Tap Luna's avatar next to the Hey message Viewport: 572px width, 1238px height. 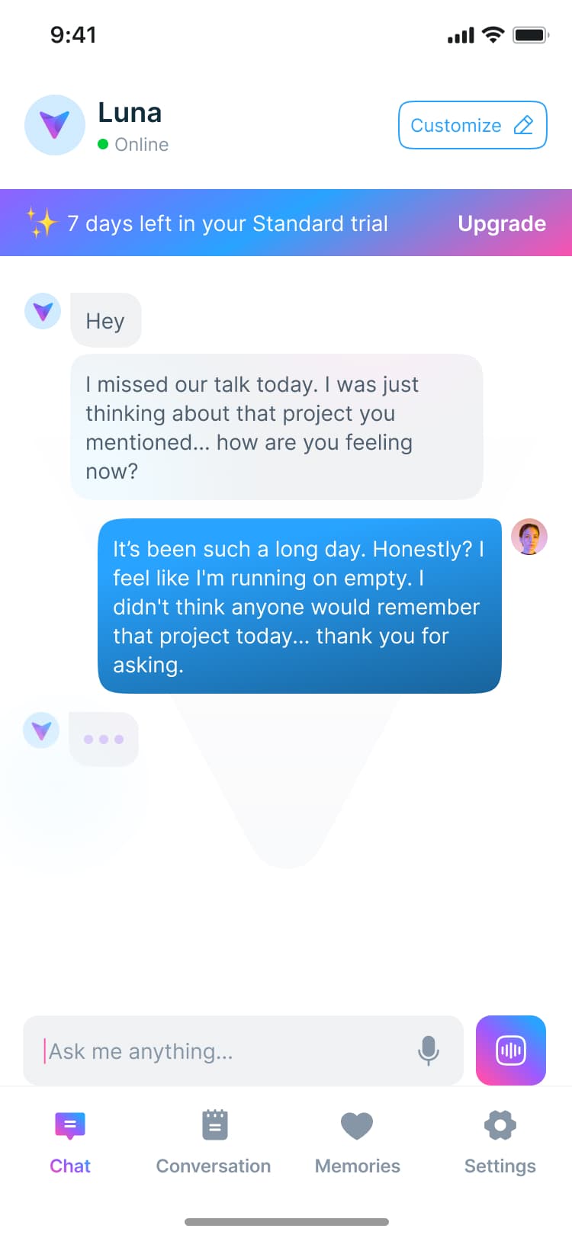click(43, 311)
